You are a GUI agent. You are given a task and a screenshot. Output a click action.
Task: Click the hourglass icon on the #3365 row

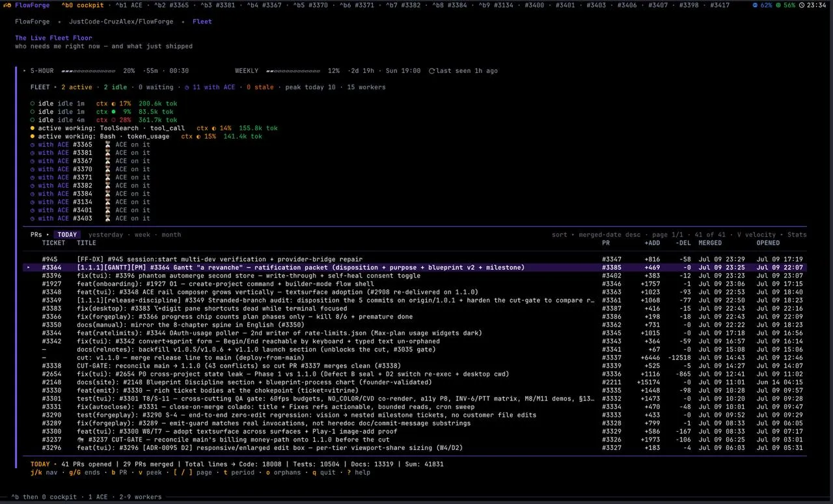[x=108, y=144]
